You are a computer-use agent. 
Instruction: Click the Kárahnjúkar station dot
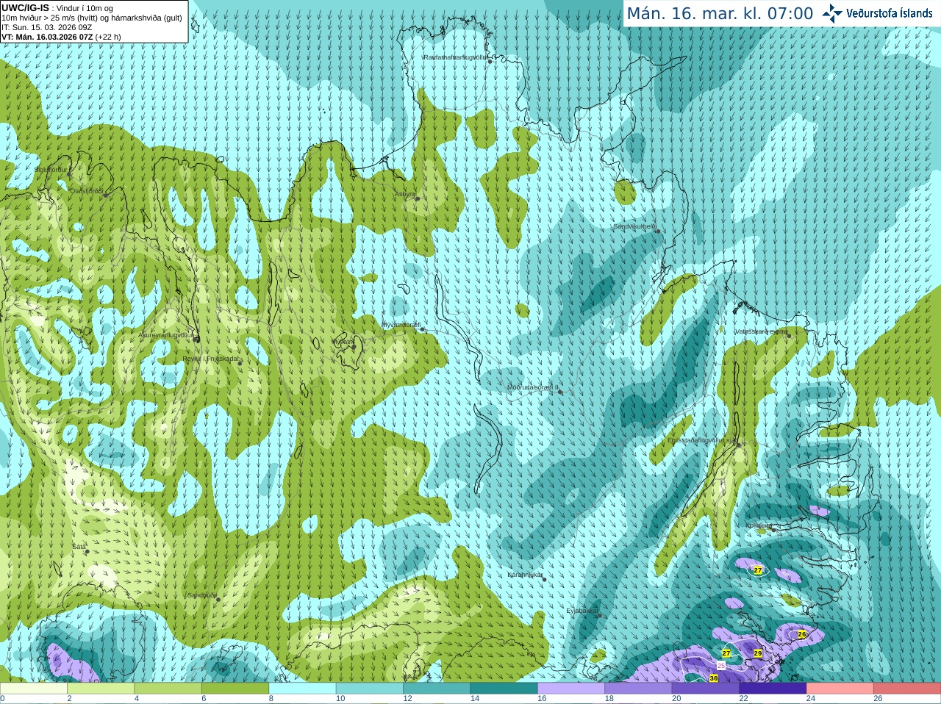[544, 579]
